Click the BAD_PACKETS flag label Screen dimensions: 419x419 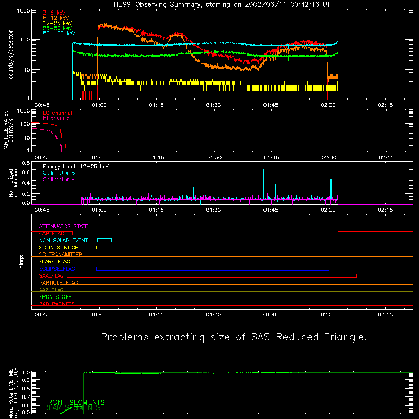point(57,304)
